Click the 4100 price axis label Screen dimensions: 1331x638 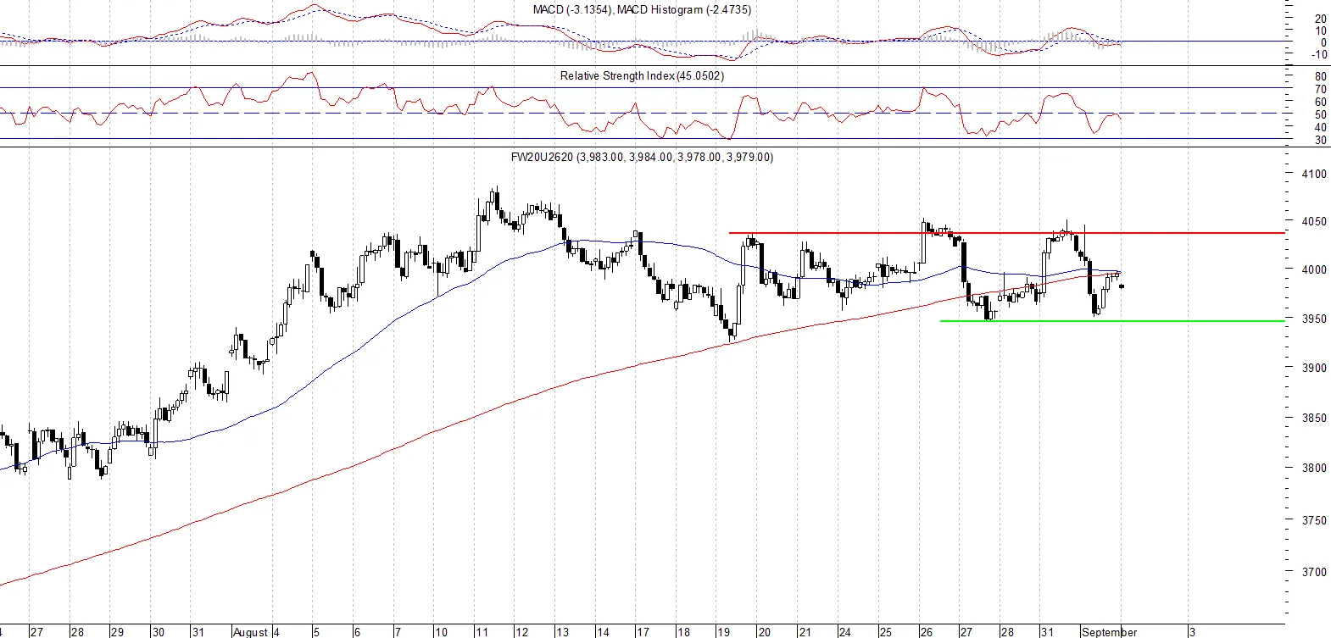tap(1314, 174)
